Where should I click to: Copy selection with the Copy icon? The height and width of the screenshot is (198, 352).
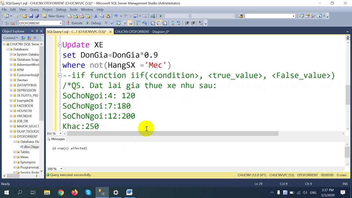(102, 16)
